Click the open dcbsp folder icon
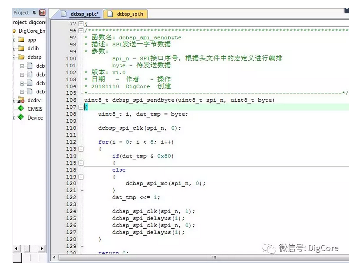This screenshot has width=359, height=270. (21, 57)
